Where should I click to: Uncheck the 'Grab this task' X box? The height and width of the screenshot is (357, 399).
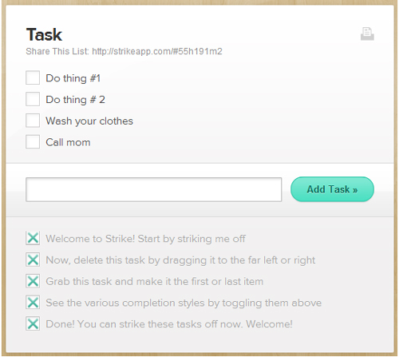(33, 281)
